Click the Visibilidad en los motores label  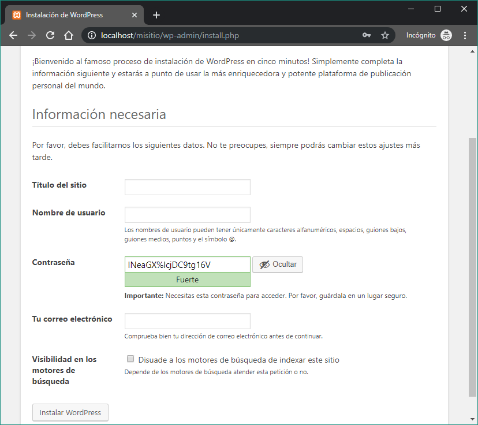(x=64, y=370)
